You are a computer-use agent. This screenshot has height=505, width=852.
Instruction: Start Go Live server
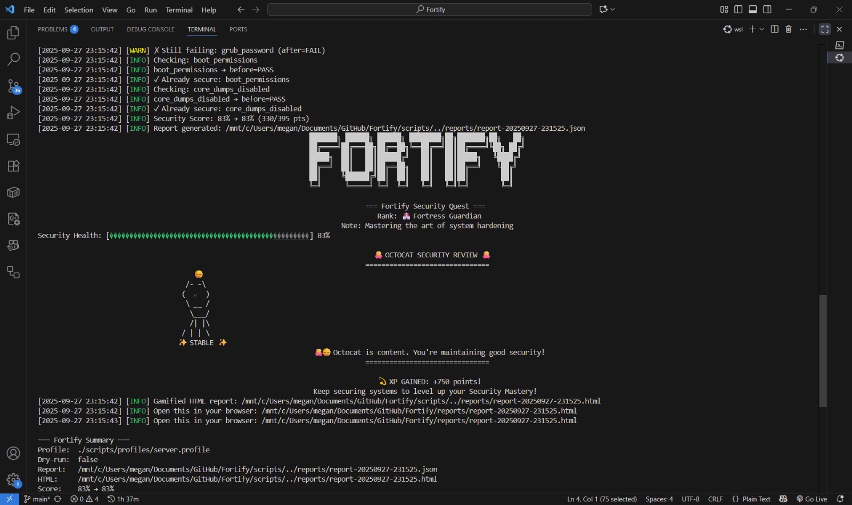click(812, 499)
